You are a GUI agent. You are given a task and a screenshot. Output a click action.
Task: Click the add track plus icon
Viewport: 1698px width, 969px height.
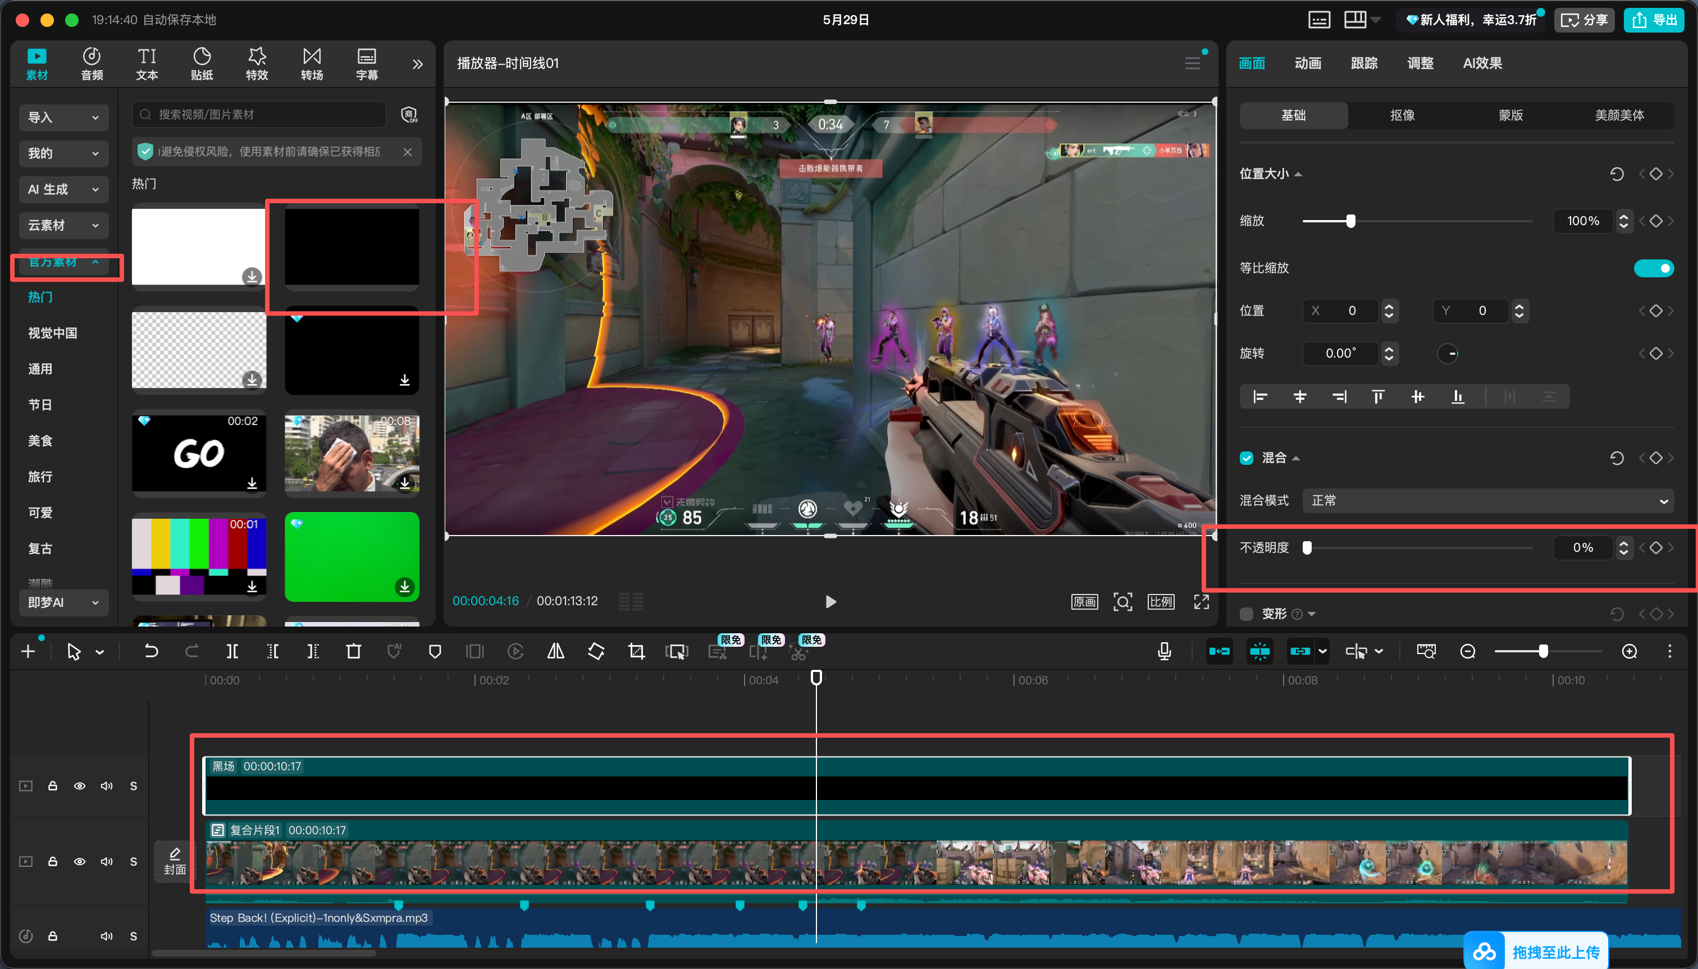(28, 652)
